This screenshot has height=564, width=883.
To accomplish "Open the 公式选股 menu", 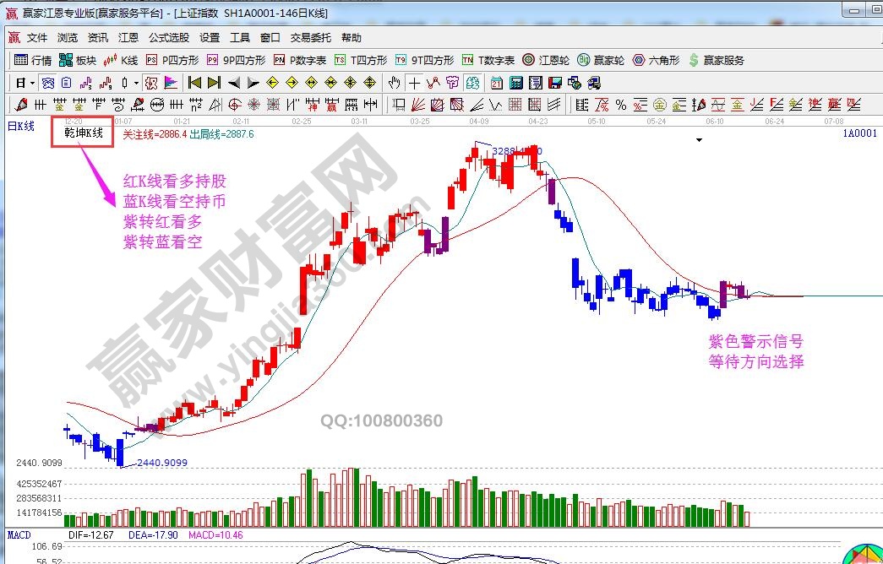I will pyautogui.click(x=169, y=38).
